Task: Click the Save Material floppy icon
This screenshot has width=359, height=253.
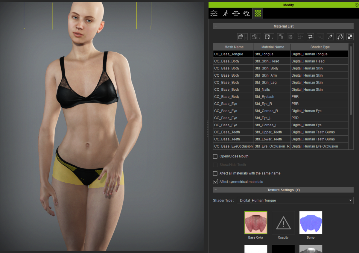Action: (267, 37)
